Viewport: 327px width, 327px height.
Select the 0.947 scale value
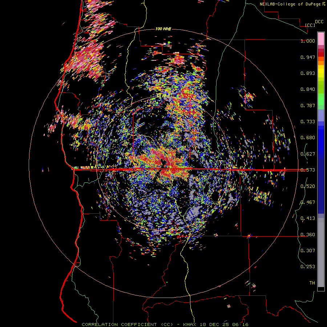pyautogui.click(x=308, y=57)
